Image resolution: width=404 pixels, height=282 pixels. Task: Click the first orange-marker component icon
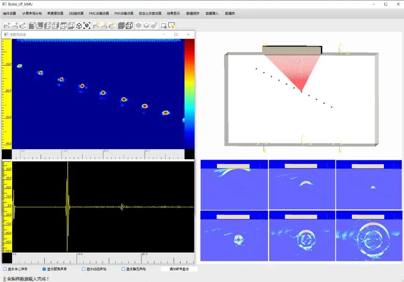[97, 26]
